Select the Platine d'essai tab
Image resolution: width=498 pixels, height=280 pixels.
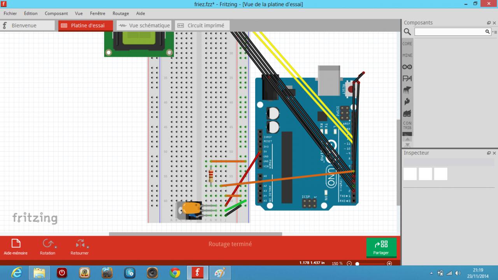point(86,25)
